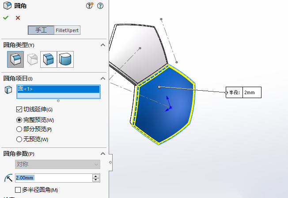This screenshot has height=198, width=288.
Task: Select the 无预览 radio button
Action: coord(19,139)
